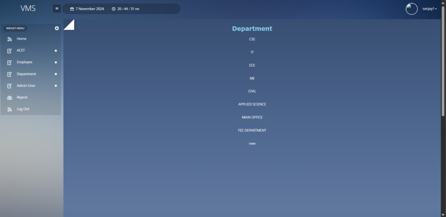Image resolution: width=446 pixels, height=217 pixels.
Task: Click the 20:44:31 PM time display
Action: 128,9
